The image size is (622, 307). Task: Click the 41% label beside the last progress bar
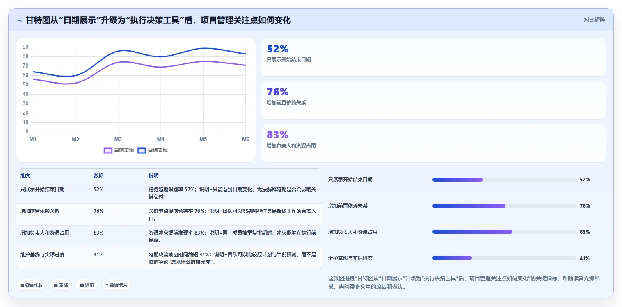585,258
